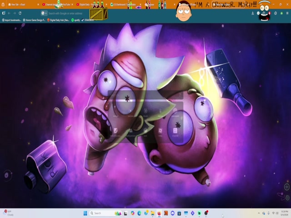Toggle the browser sidebar icon
Screen dimensions: 291x218
pyautogui.click(x=4, y=13)
